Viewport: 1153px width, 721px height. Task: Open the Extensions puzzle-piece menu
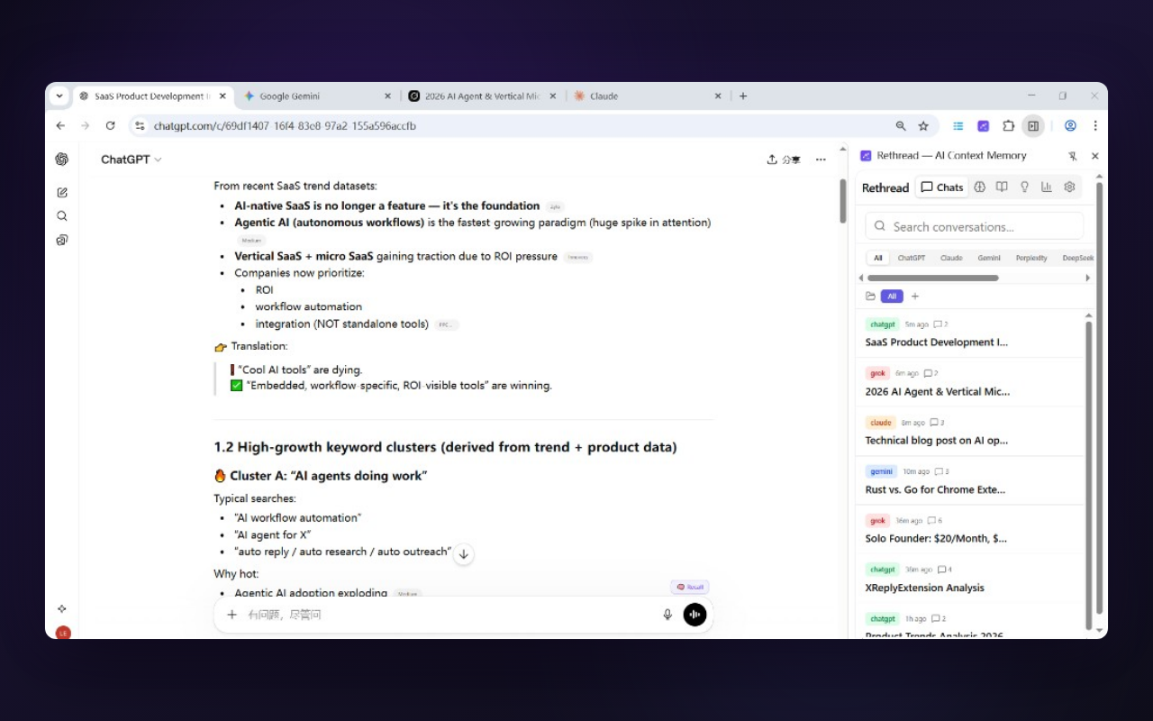coord(1008,126)
